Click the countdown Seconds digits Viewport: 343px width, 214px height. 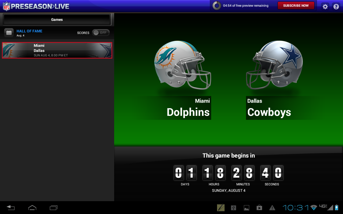click(x=272, y=173)
